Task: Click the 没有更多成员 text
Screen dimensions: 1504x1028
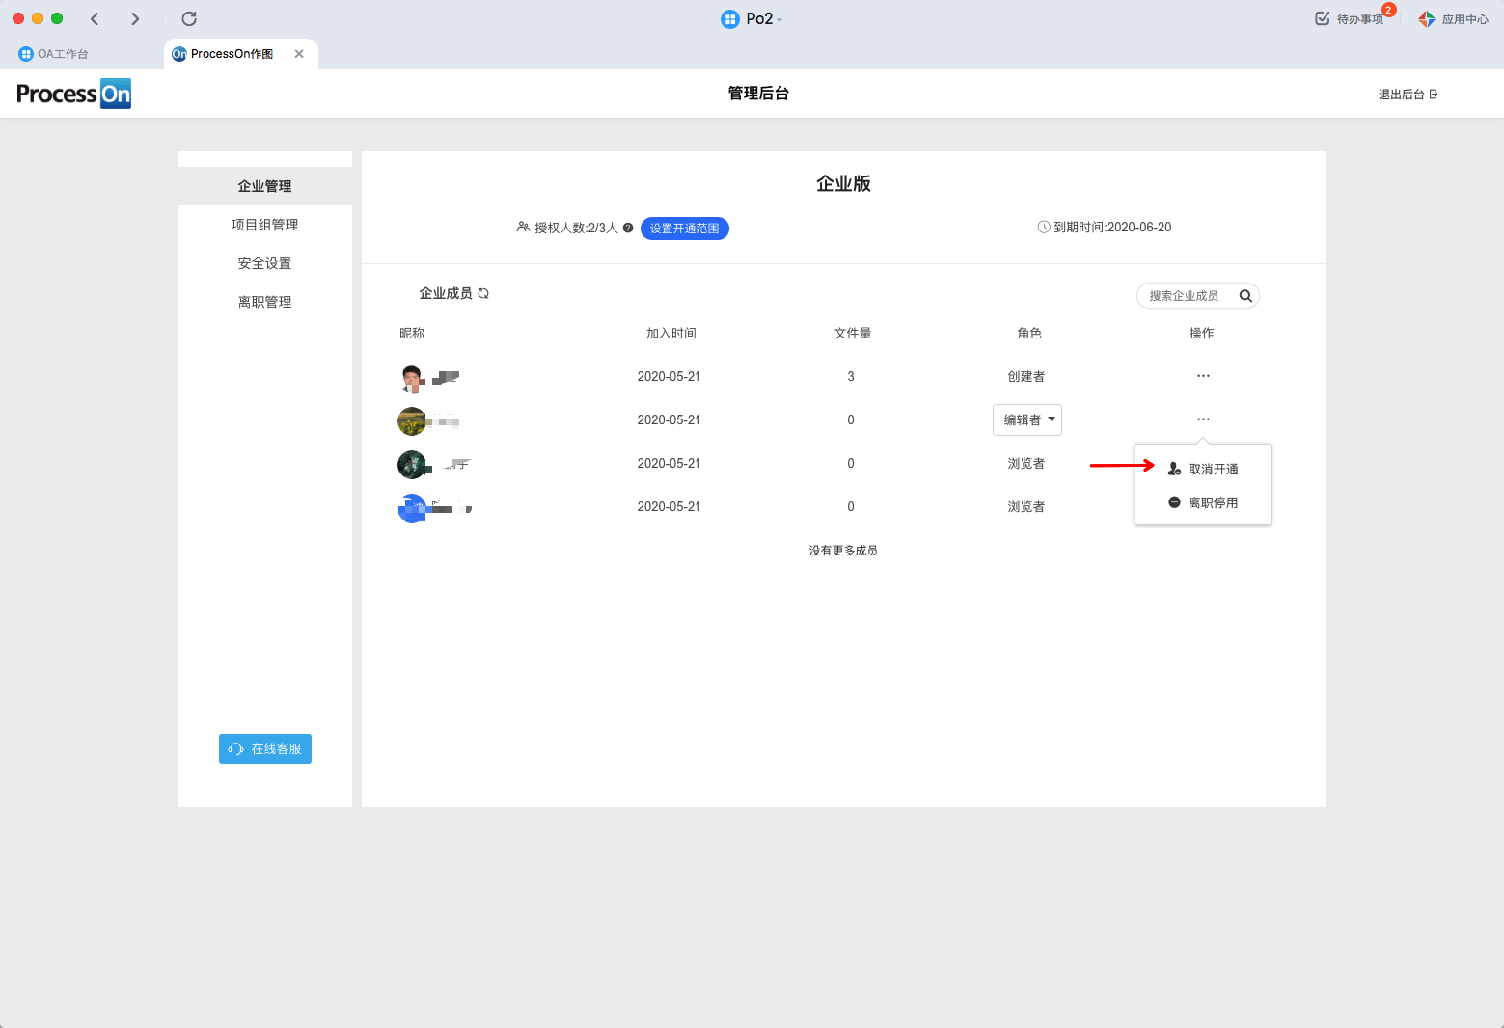Action: tap(843, 551)
